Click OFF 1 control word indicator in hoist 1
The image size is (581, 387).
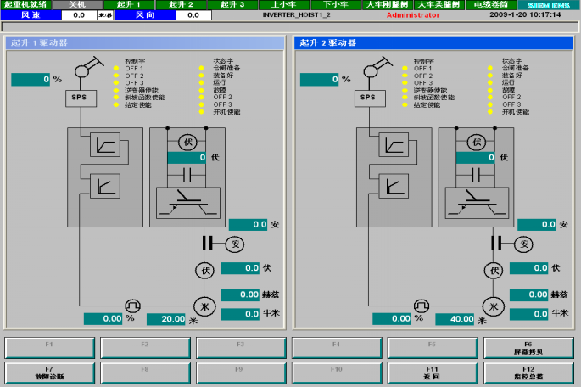coord(116,69)
